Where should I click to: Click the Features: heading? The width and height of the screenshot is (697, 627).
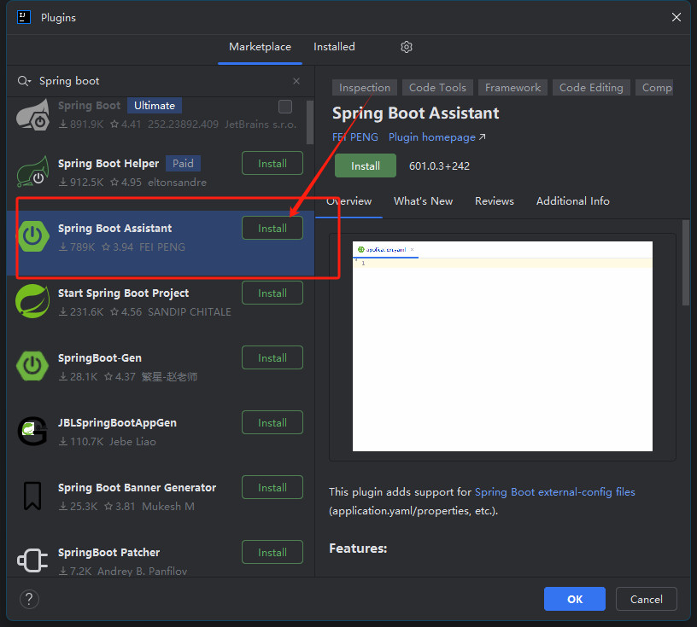(x=358, y=549)
